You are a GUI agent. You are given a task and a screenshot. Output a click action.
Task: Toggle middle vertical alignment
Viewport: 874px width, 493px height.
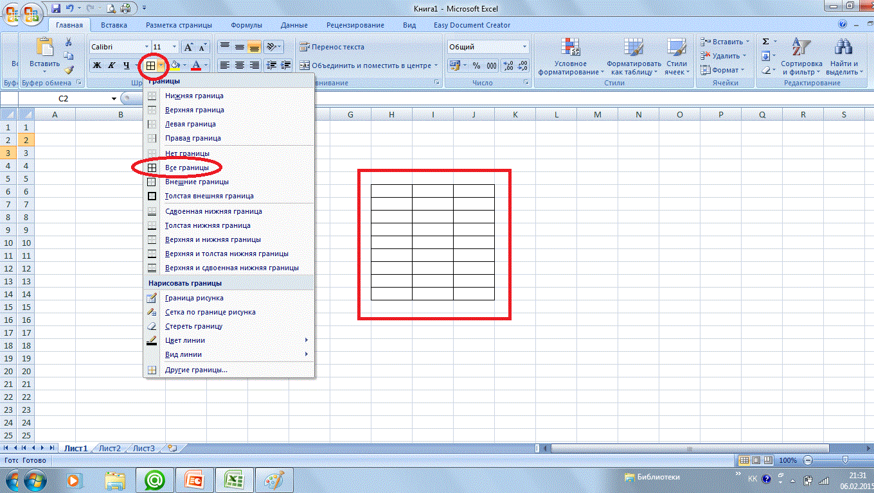tap(239, 47)
